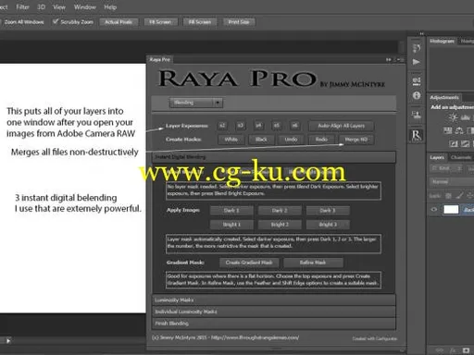Expand the Luminosity Masks section
Image resolution: width=474 pixels, height=355 pixels.
pos(274,300)
